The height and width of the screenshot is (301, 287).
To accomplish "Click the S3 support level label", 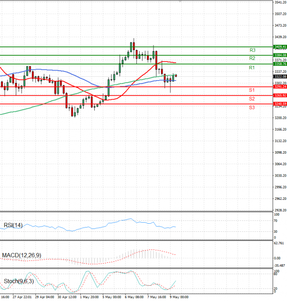I will 251,108.
